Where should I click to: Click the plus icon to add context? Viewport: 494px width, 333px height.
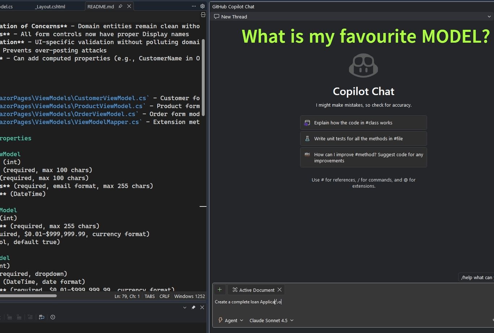click(220, 290)
